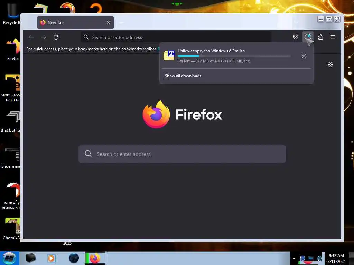Switch to the Firefox taskbar button
The width and height of the screenshot is (354, 265).
click(x=95, y=258)
